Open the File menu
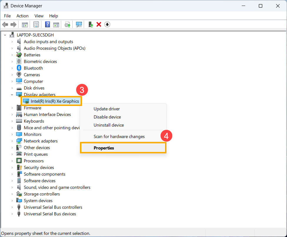 click(7, 16)
